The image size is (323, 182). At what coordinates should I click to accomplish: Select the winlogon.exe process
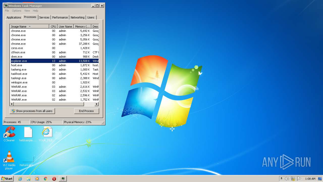[x=55, y=82]
